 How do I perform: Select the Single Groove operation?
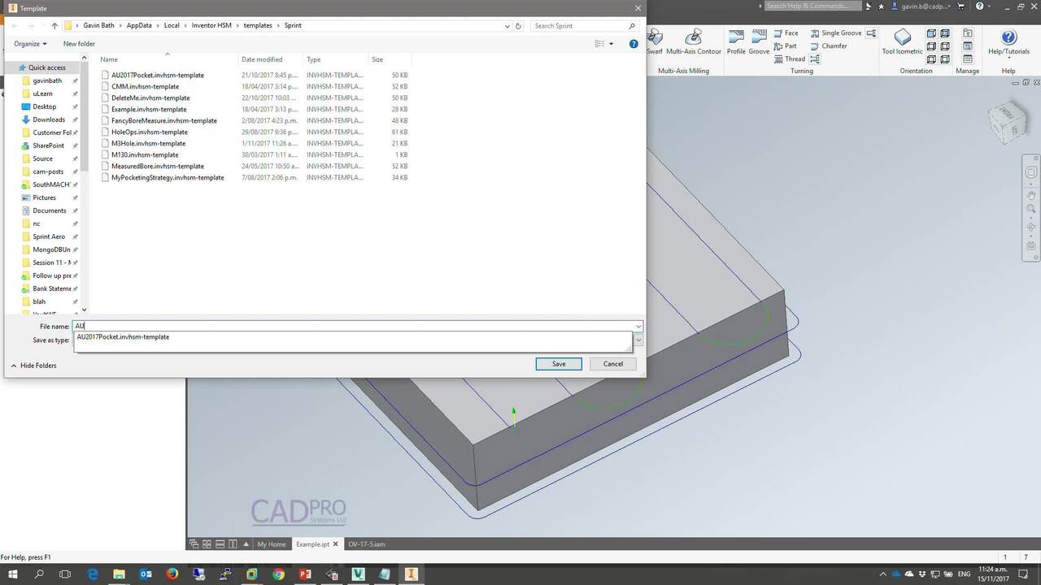[x=835, y=33]
